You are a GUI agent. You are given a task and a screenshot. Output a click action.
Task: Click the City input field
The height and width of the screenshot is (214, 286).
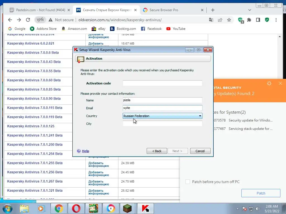[x=162, y=123]
